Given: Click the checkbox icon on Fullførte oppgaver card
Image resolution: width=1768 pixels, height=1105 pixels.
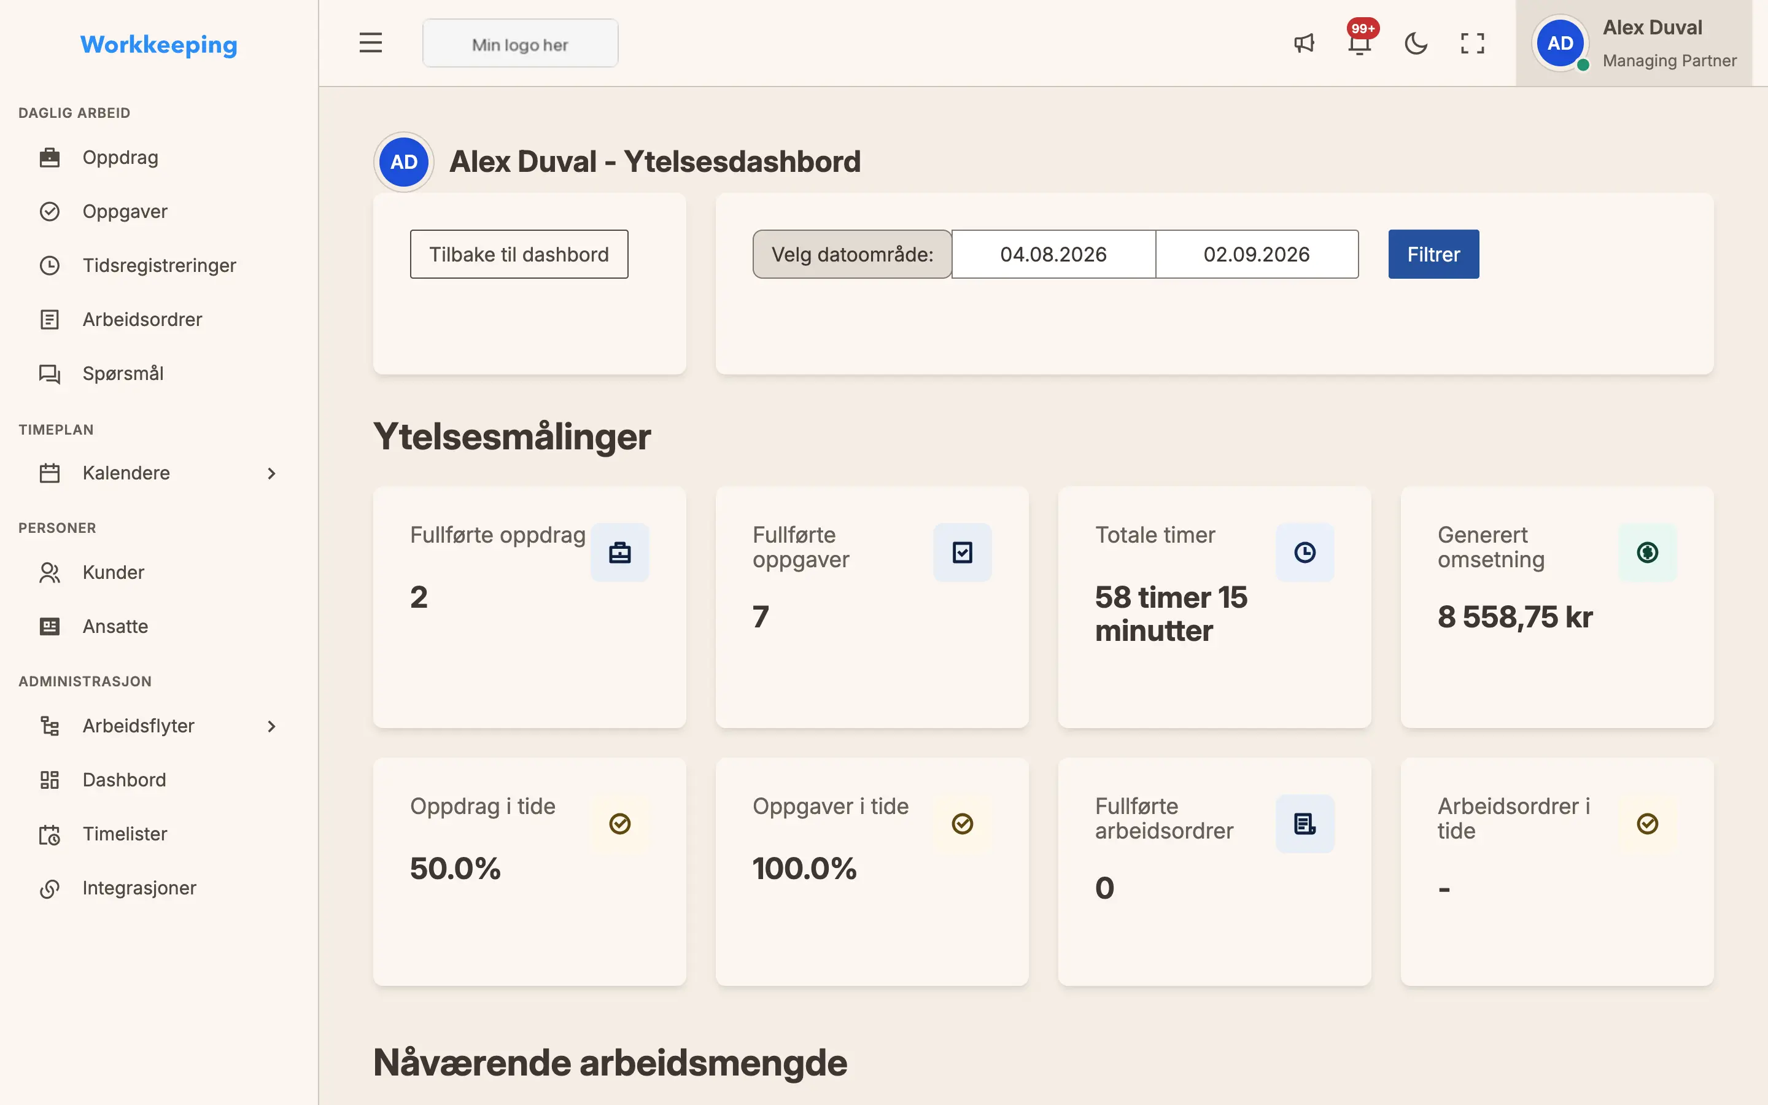Looking at the screenshot, I should pos(962,552).
